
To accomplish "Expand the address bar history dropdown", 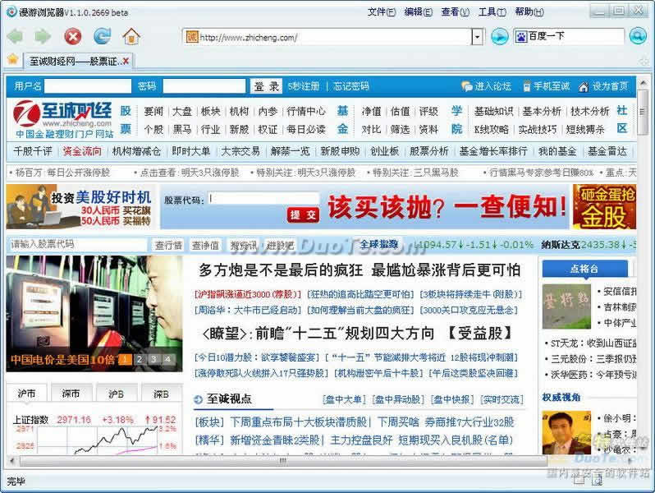I will (478, 37).
